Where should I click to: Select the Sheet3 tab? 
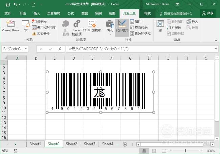coord(90,144)
